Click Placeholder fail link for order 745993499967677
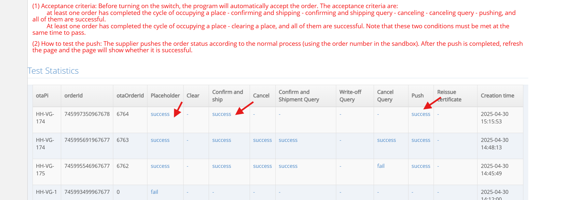Viewport: 567px width, 200px height. click(154, 192)
